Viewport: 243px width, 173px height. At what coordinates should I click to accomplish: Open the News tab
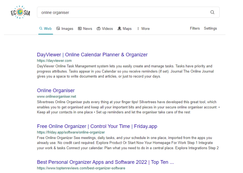click(x=85, y=29)
